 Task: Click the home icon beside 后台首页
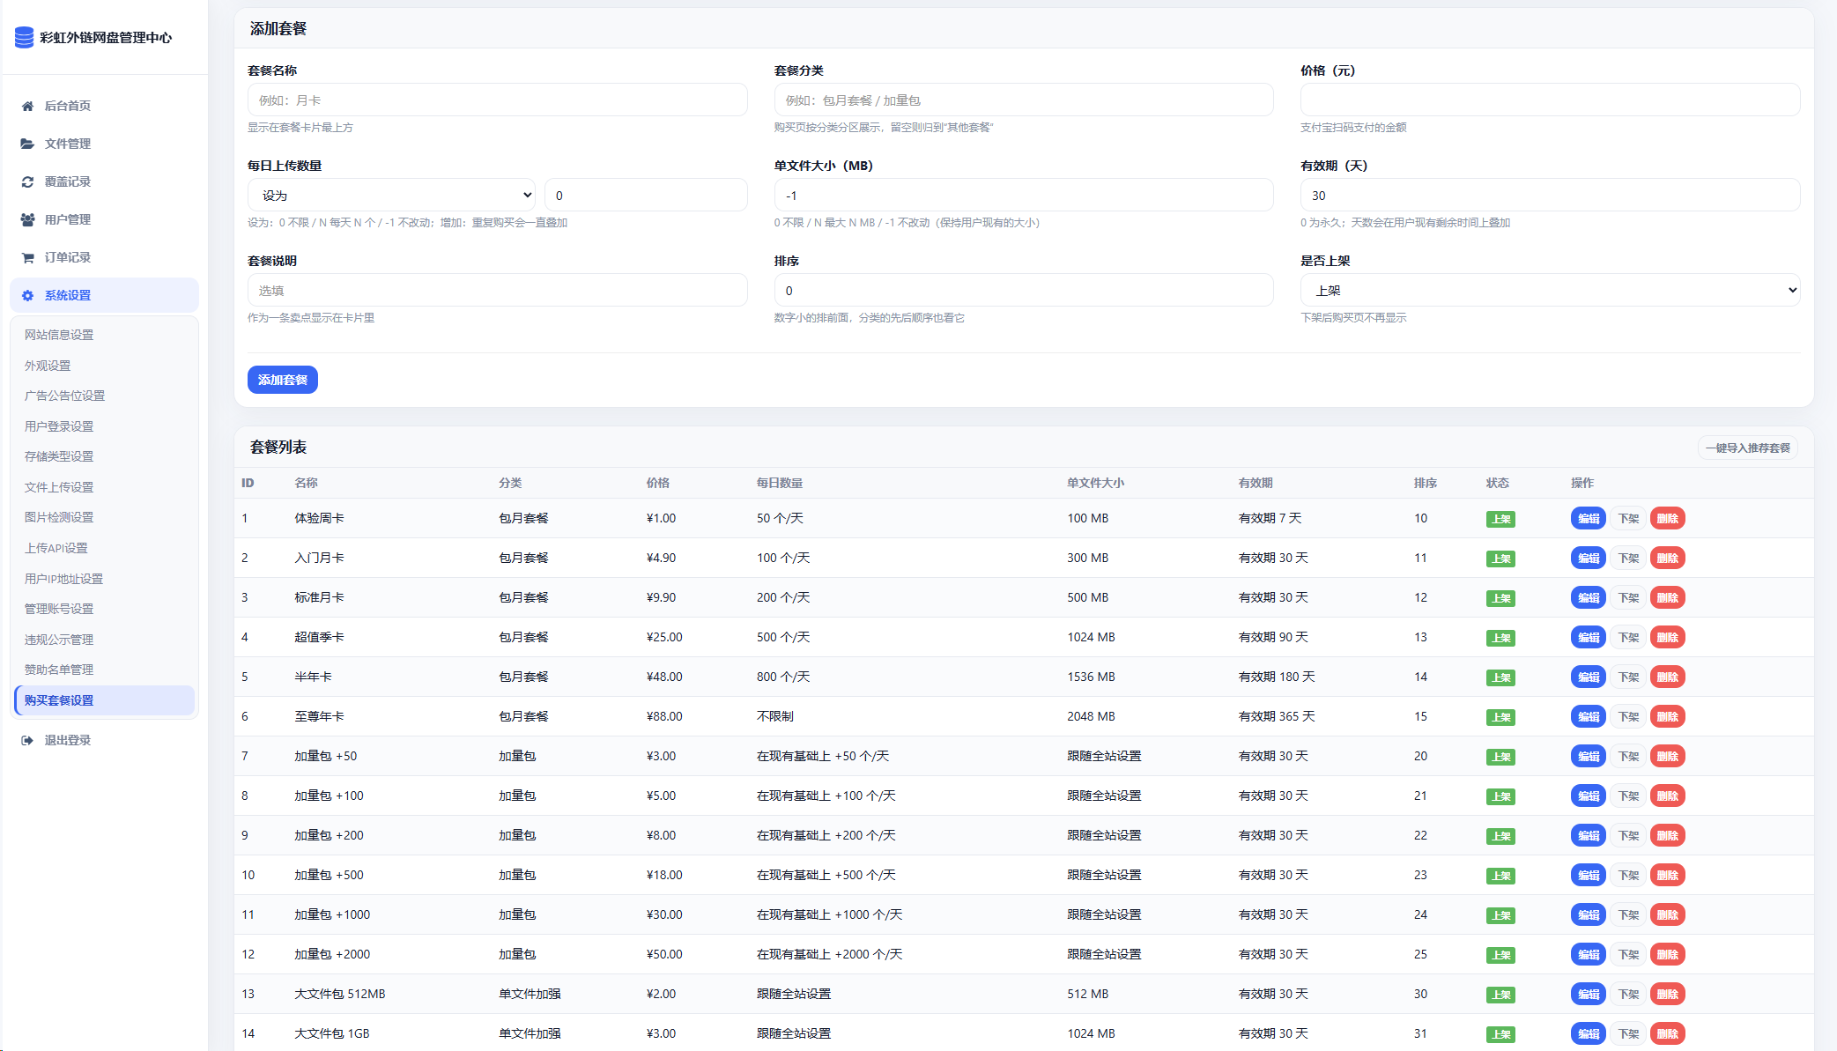coord(27,106)
